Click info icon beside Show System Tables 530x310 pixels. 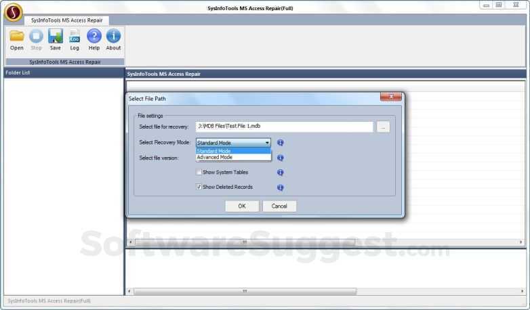click(x=280, y=173)
